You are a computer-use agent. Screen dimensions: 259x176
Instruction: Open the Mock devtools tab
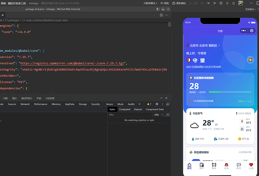pyautogui.click(x=120, y=104)
